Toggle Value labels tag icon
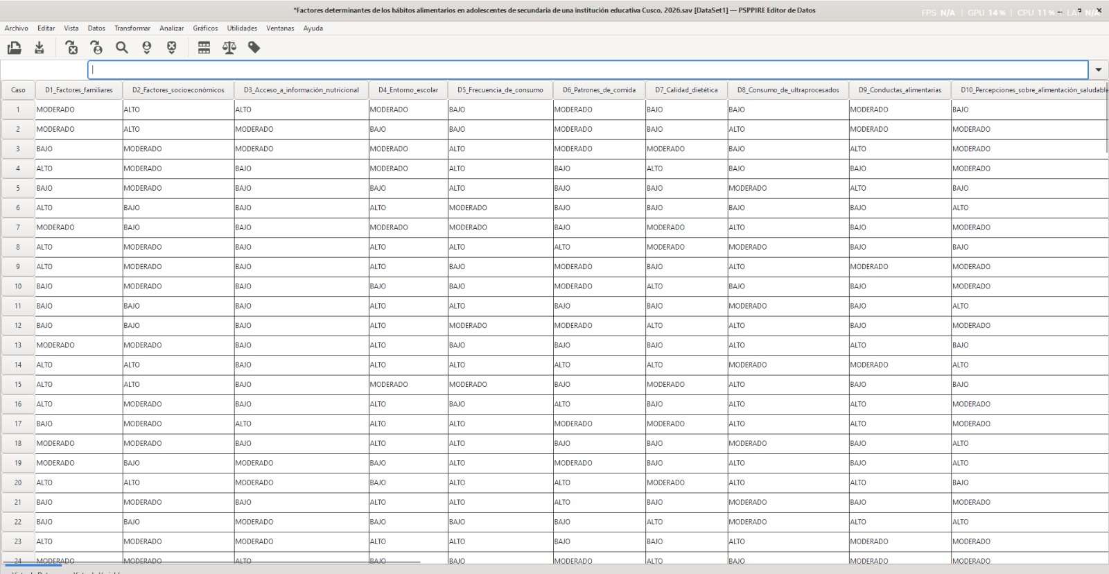This screenshot has height=574, width=1109. tap(254, 47)
